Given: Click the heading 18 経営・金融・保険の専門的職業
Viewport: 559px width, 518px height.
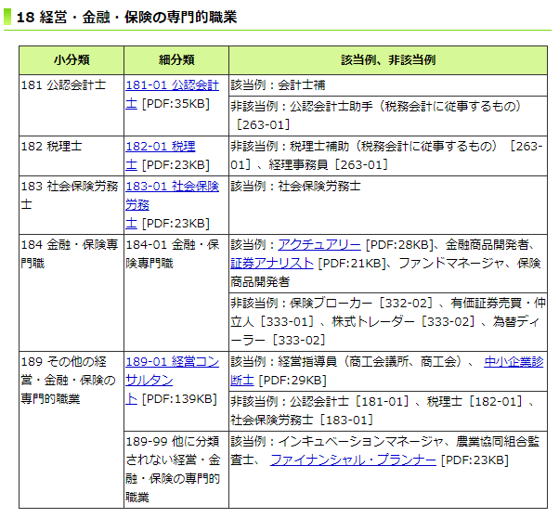Looking at the screenshot, I should click(126, 17).
